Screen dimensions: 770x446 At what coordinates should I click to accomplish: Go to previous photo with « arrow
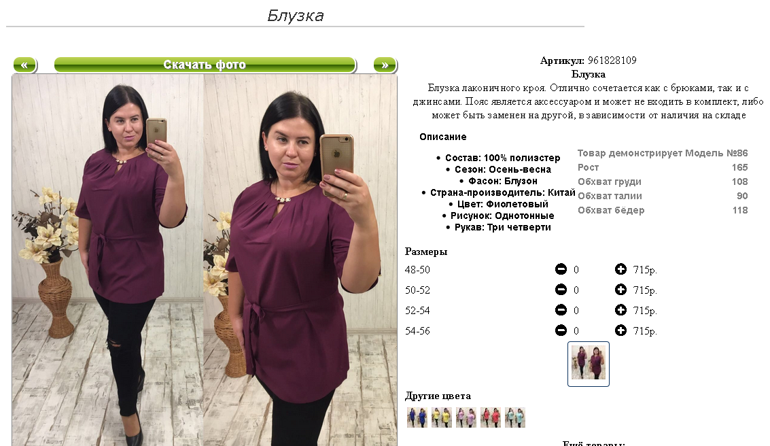(x=24, y=65)
